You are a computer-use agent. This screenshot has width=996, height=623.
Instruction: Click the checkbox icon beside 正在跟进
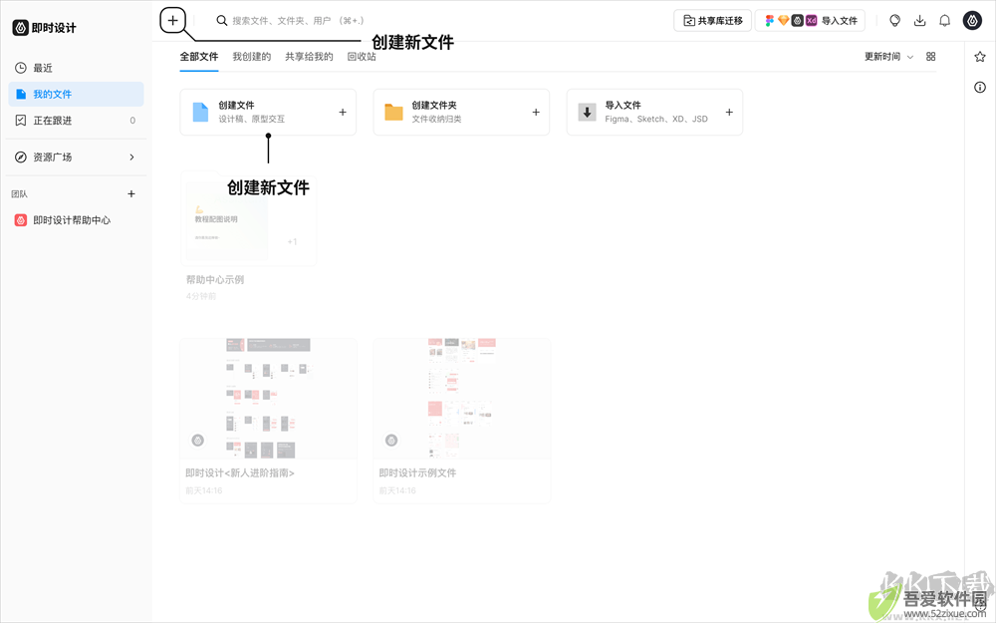[21, 121]
